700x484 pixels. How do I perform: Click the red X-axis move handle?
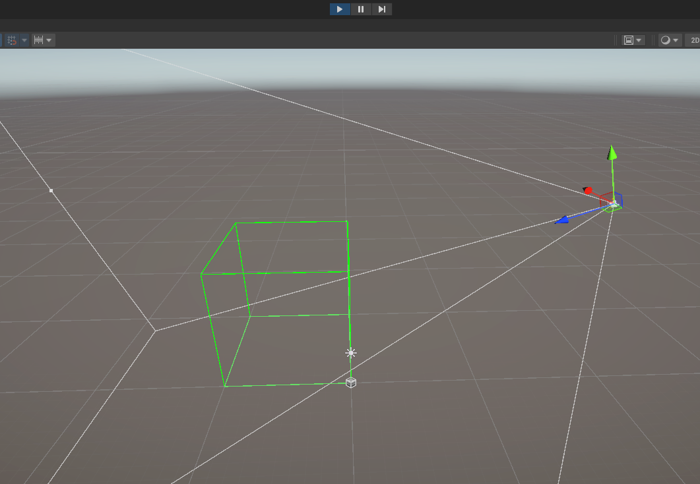pyautogui.click(x=589, y=191)
